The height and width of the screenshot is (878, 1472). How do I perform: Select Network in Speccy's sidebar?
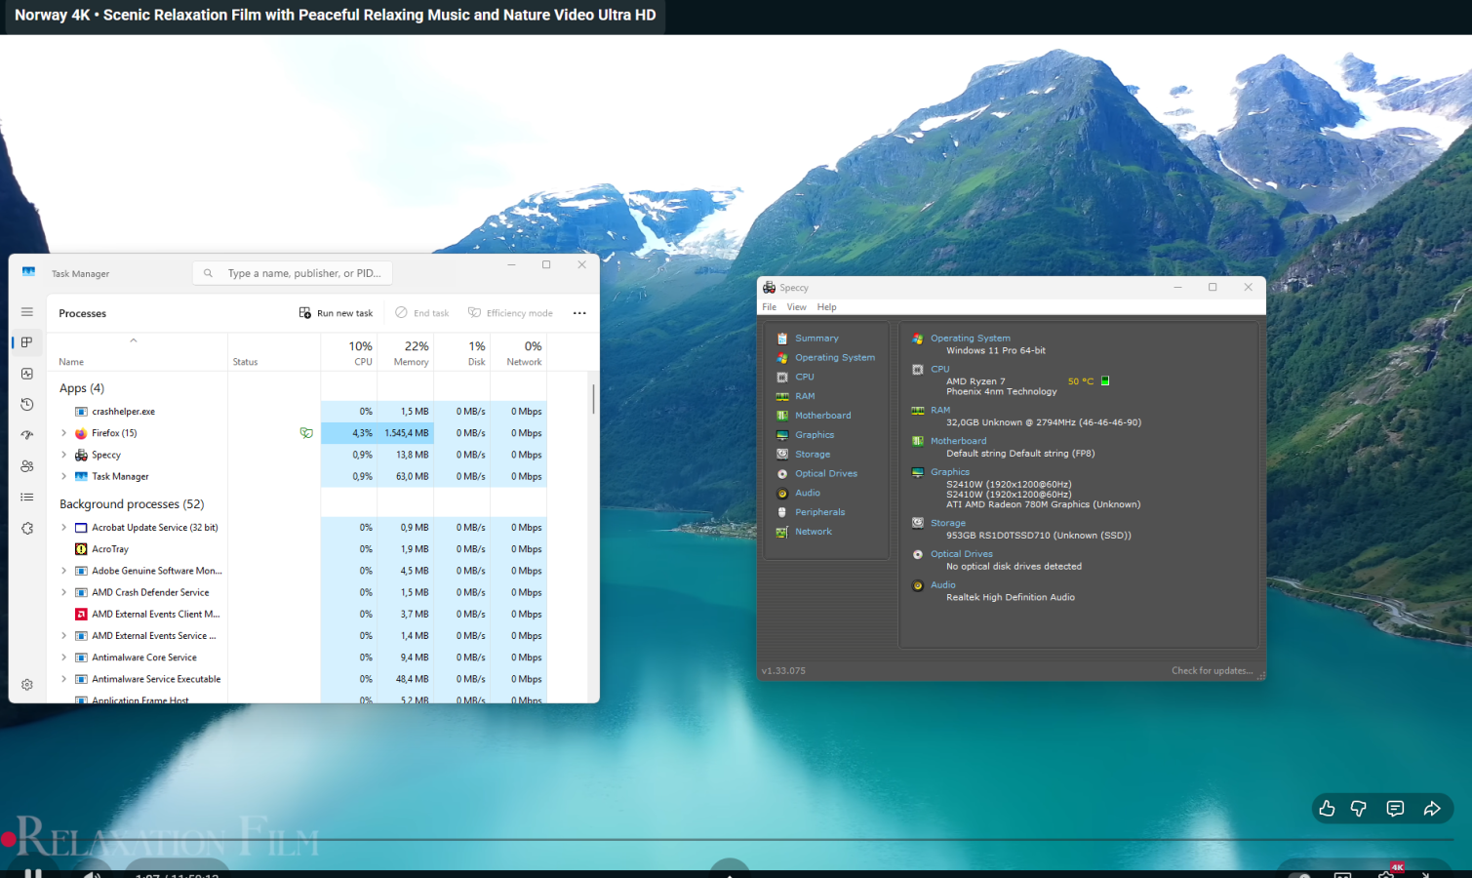point(813,532)
